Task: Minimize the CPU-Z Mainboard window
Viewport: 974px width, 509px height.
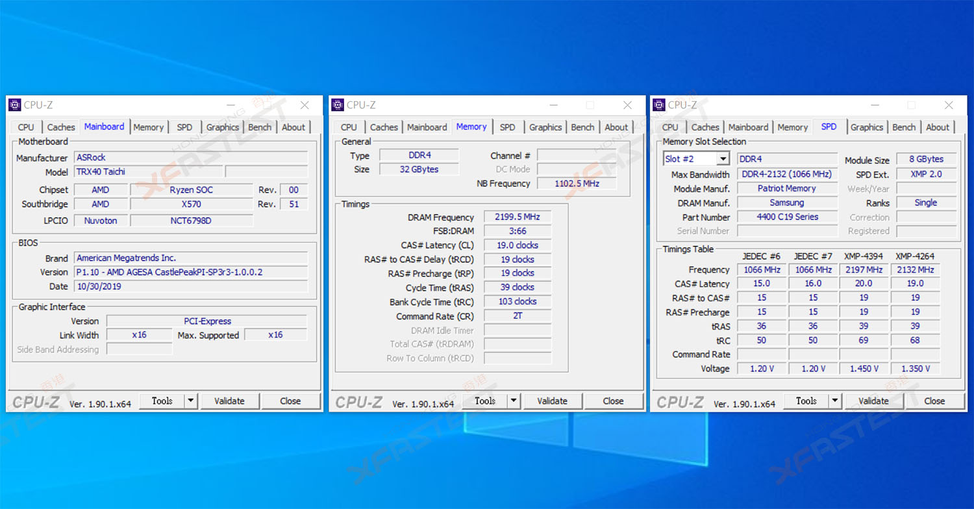Action: click(x=231, y=105)
